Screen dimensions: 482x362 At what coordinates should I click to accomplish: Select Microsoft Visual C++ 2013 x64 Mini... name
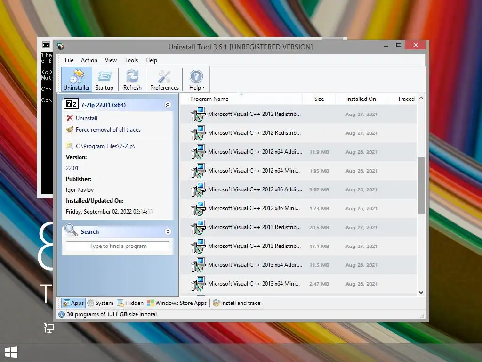254,284
